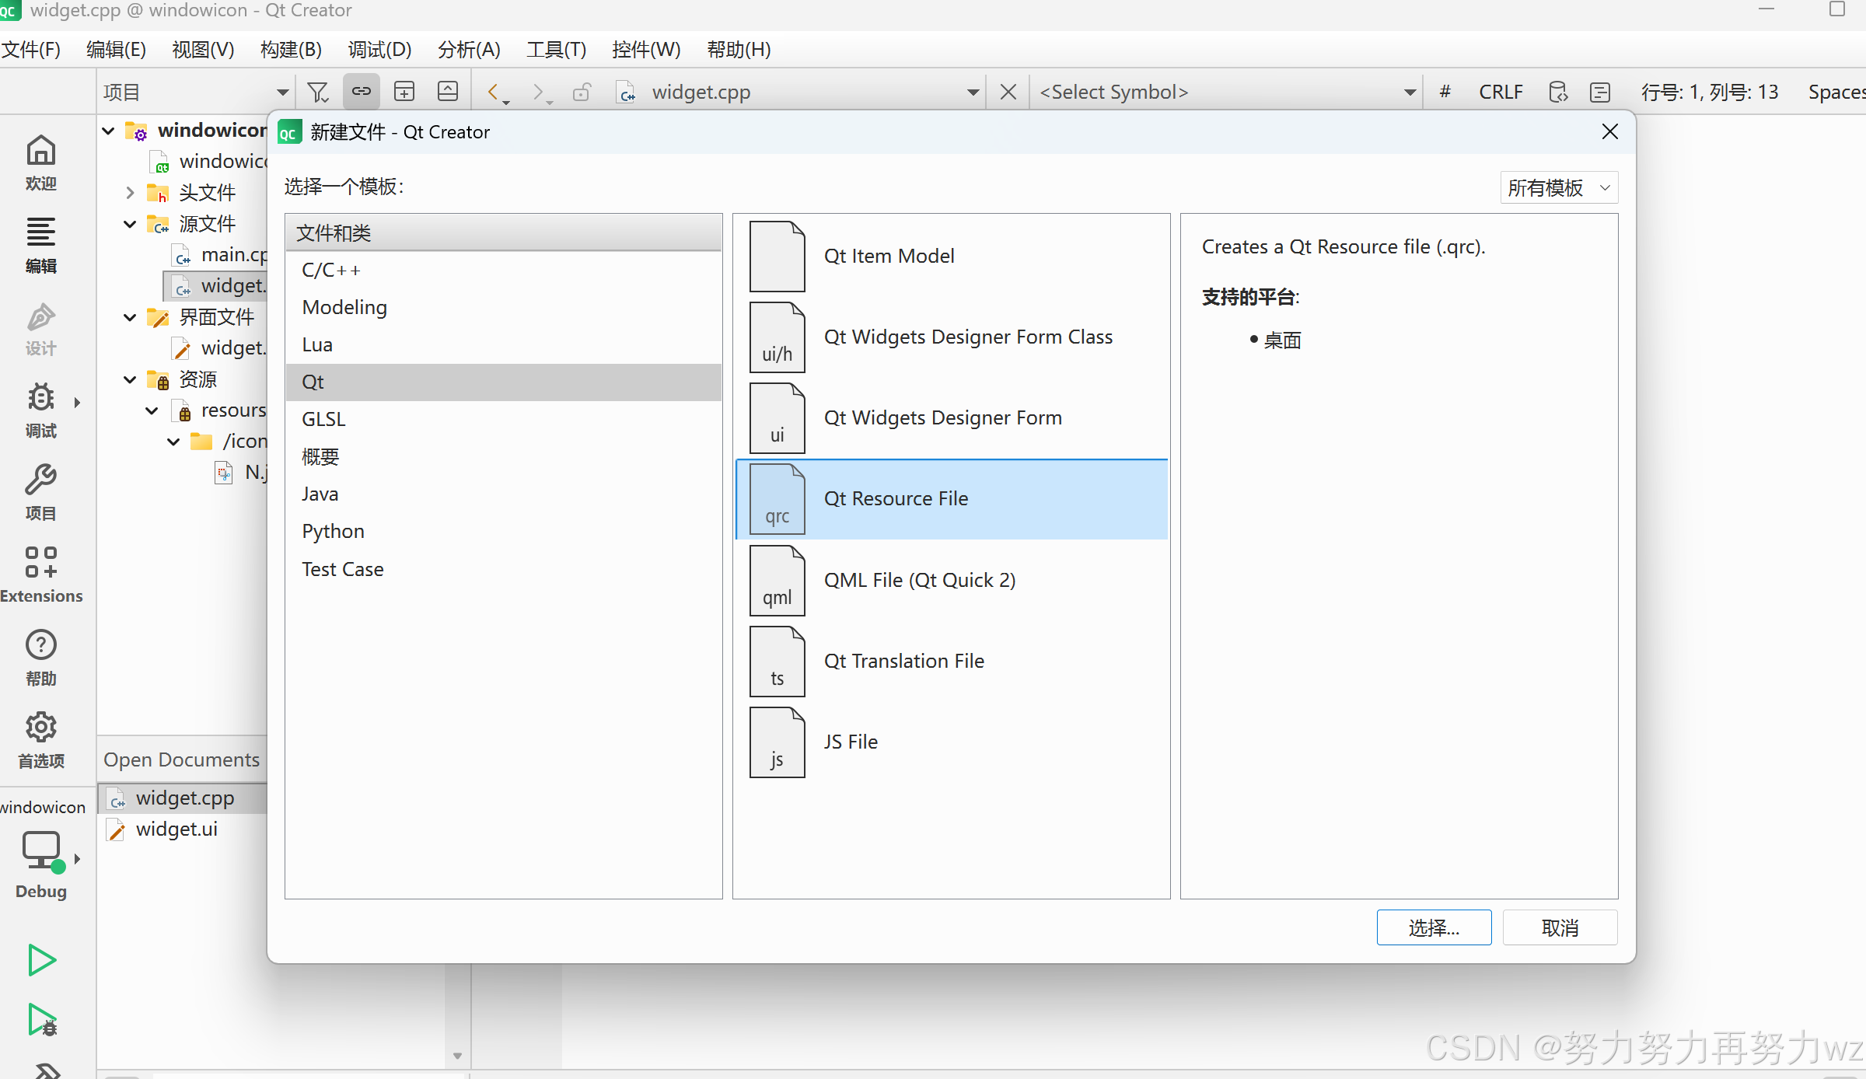Viewport: 1866px width, 1079px height.
Task: Select the C/C++ category
Action: 503,270
